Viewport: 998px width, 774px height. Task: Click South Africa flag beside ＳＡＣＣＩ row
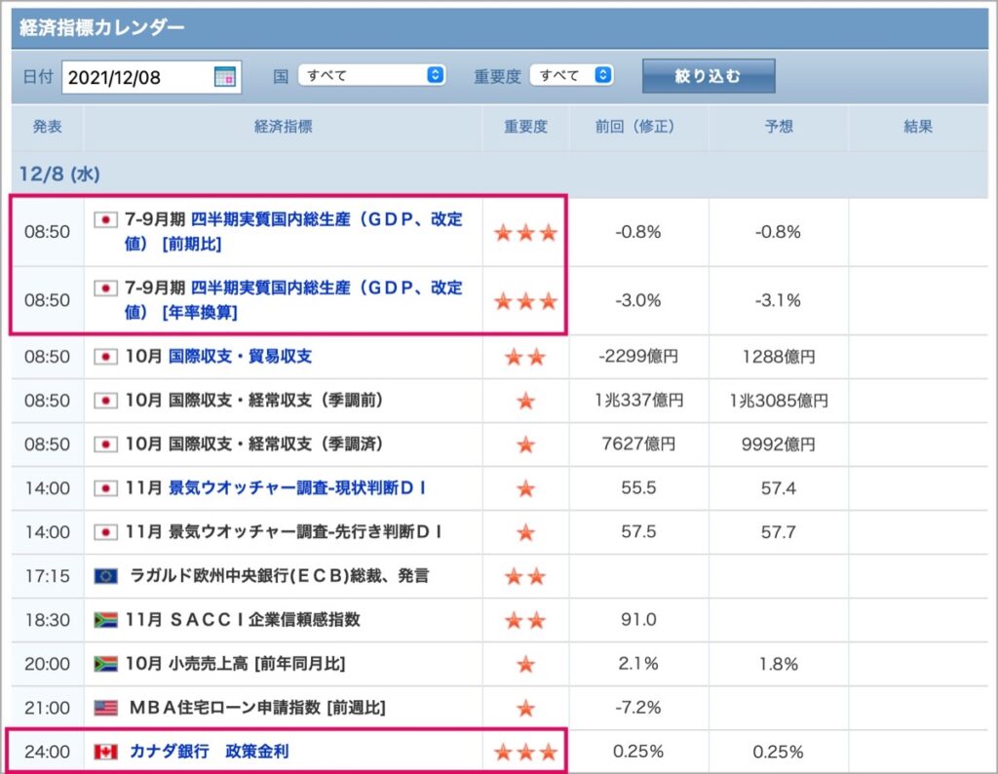click(105, 620)
